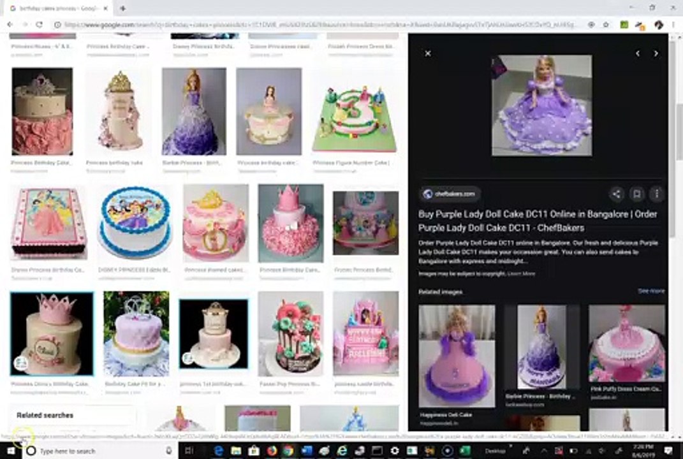Select the Happiness Doll Cake related image

pos(457,356)
